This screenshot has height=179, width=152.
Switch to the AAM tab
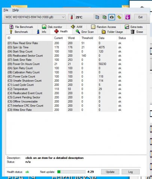(76, 27)
